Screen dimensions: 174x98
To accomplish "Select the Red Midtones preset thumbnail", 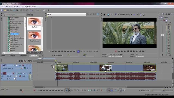I will pyautogui.click(x=35, y=35).
